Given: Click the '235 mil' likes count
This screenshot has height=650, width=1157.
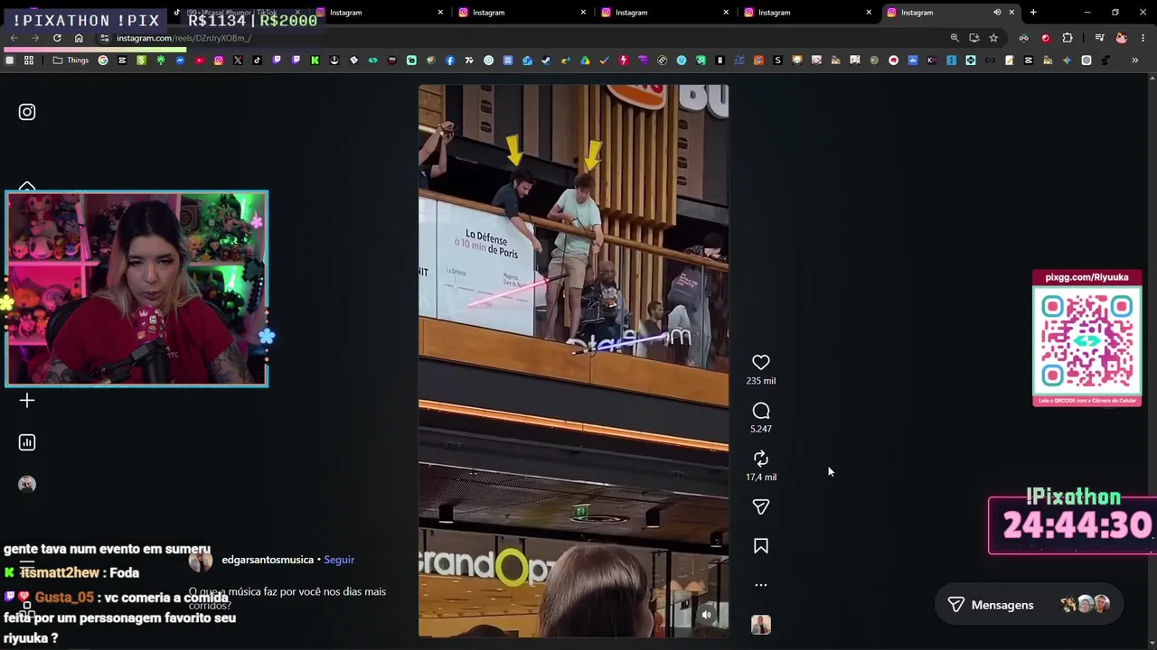Looking at the screenshot, I should point(761,381).
